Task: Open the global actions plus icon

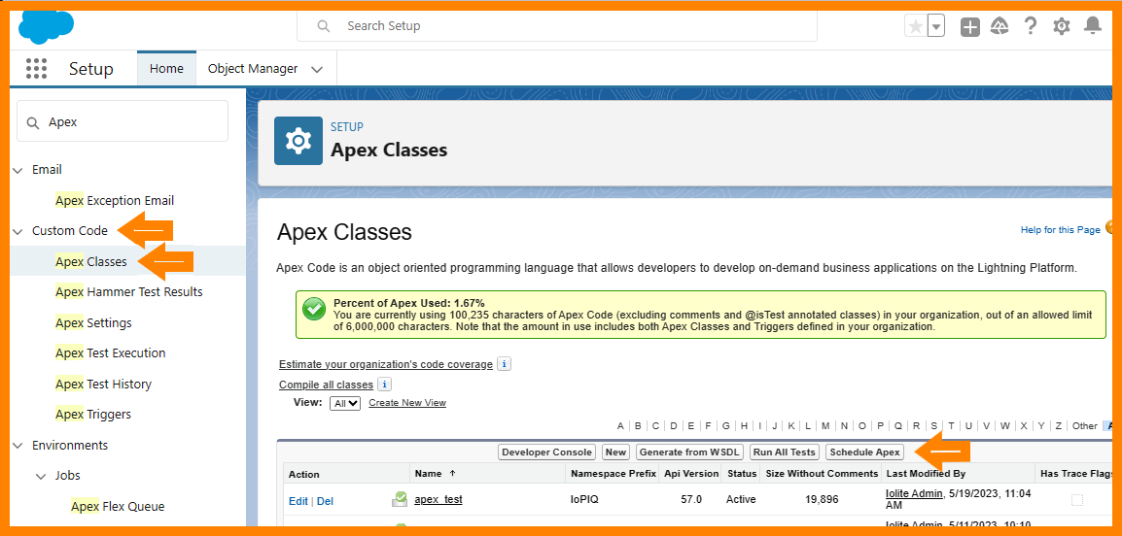Action: point(969,27)
